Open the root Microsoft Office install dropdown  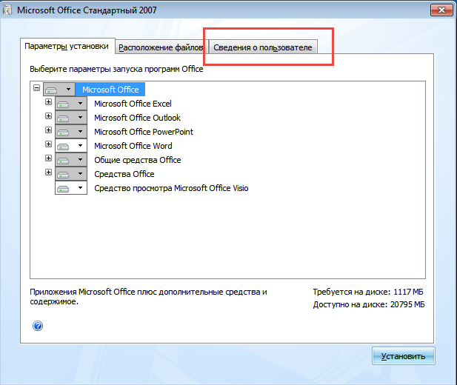pyautogui.click(x=68, y=90)
